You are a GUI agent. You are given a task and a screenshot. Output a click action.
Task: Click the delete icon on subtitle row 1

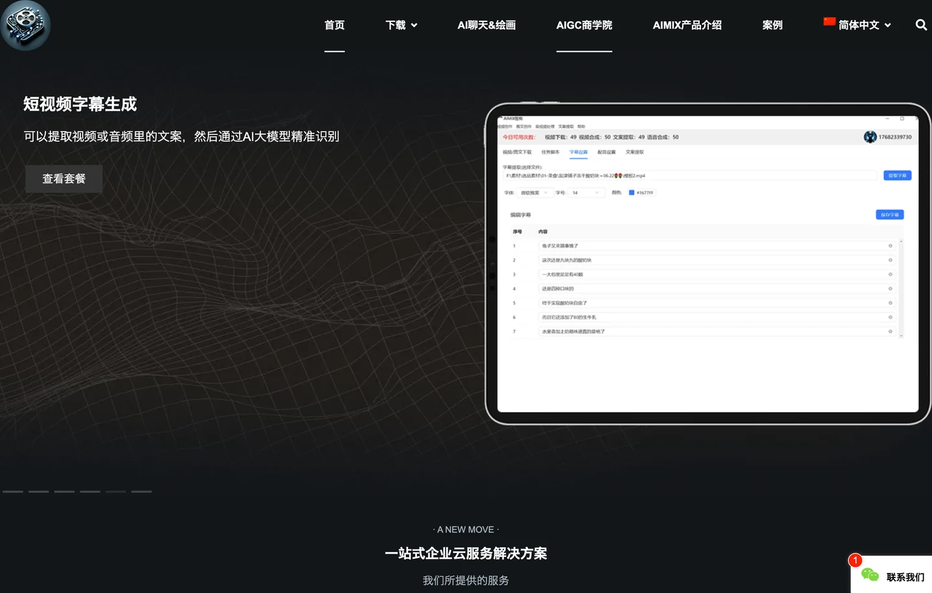(891, 246)
